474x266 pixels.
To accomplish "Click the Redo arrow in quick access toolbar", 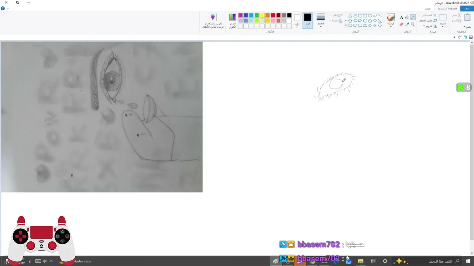I will point(460,37).
